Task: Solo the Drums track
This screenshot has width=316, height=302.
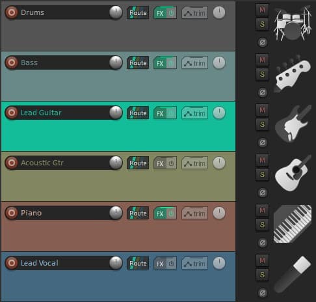Action: coord(262,24)
